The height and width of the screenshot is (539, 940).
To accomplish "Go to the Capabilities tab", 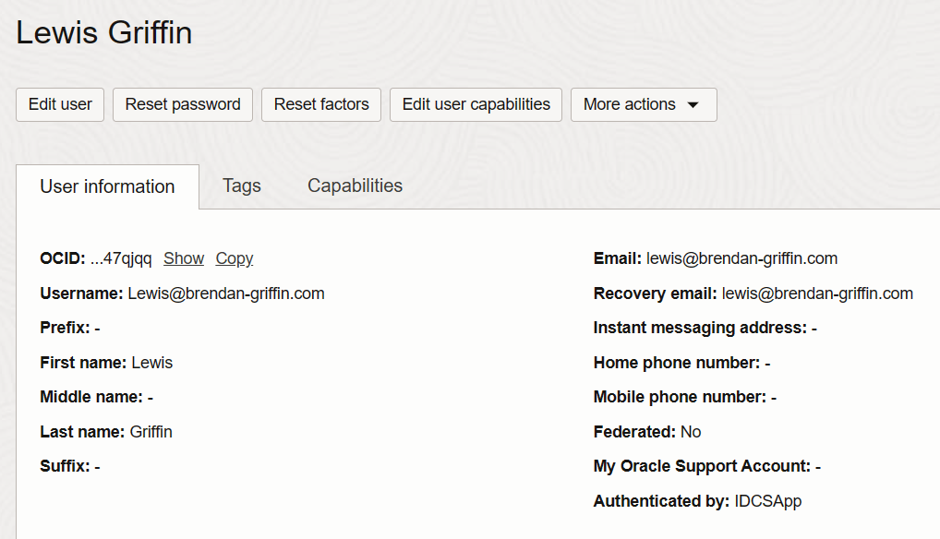I will click(x=355, y=186).
